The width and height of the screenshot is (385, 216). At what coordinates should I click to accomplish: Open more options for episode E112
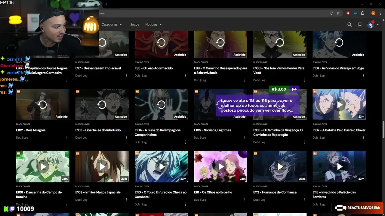pos(304,199)
